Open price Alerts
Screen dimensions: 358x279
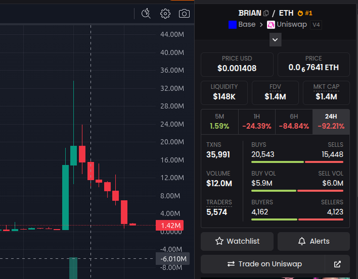tap(314, 241)
